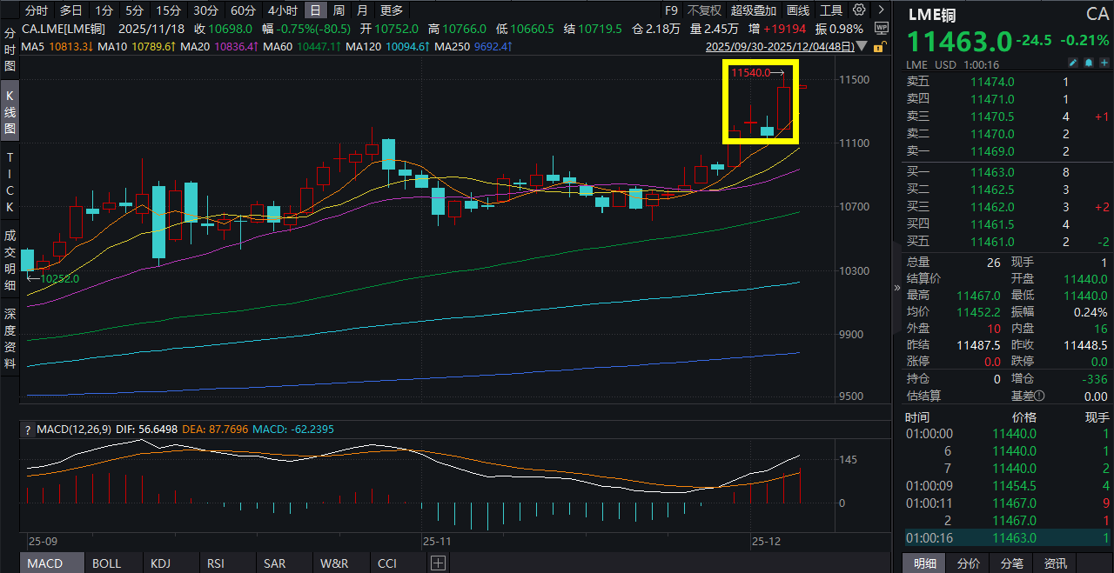Click the MACD help question mark icon

click(28, 429)
